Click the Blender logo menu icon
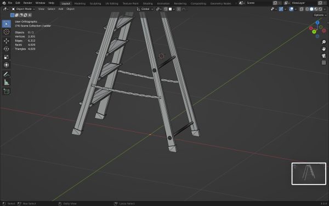 (x=4, y=3)
